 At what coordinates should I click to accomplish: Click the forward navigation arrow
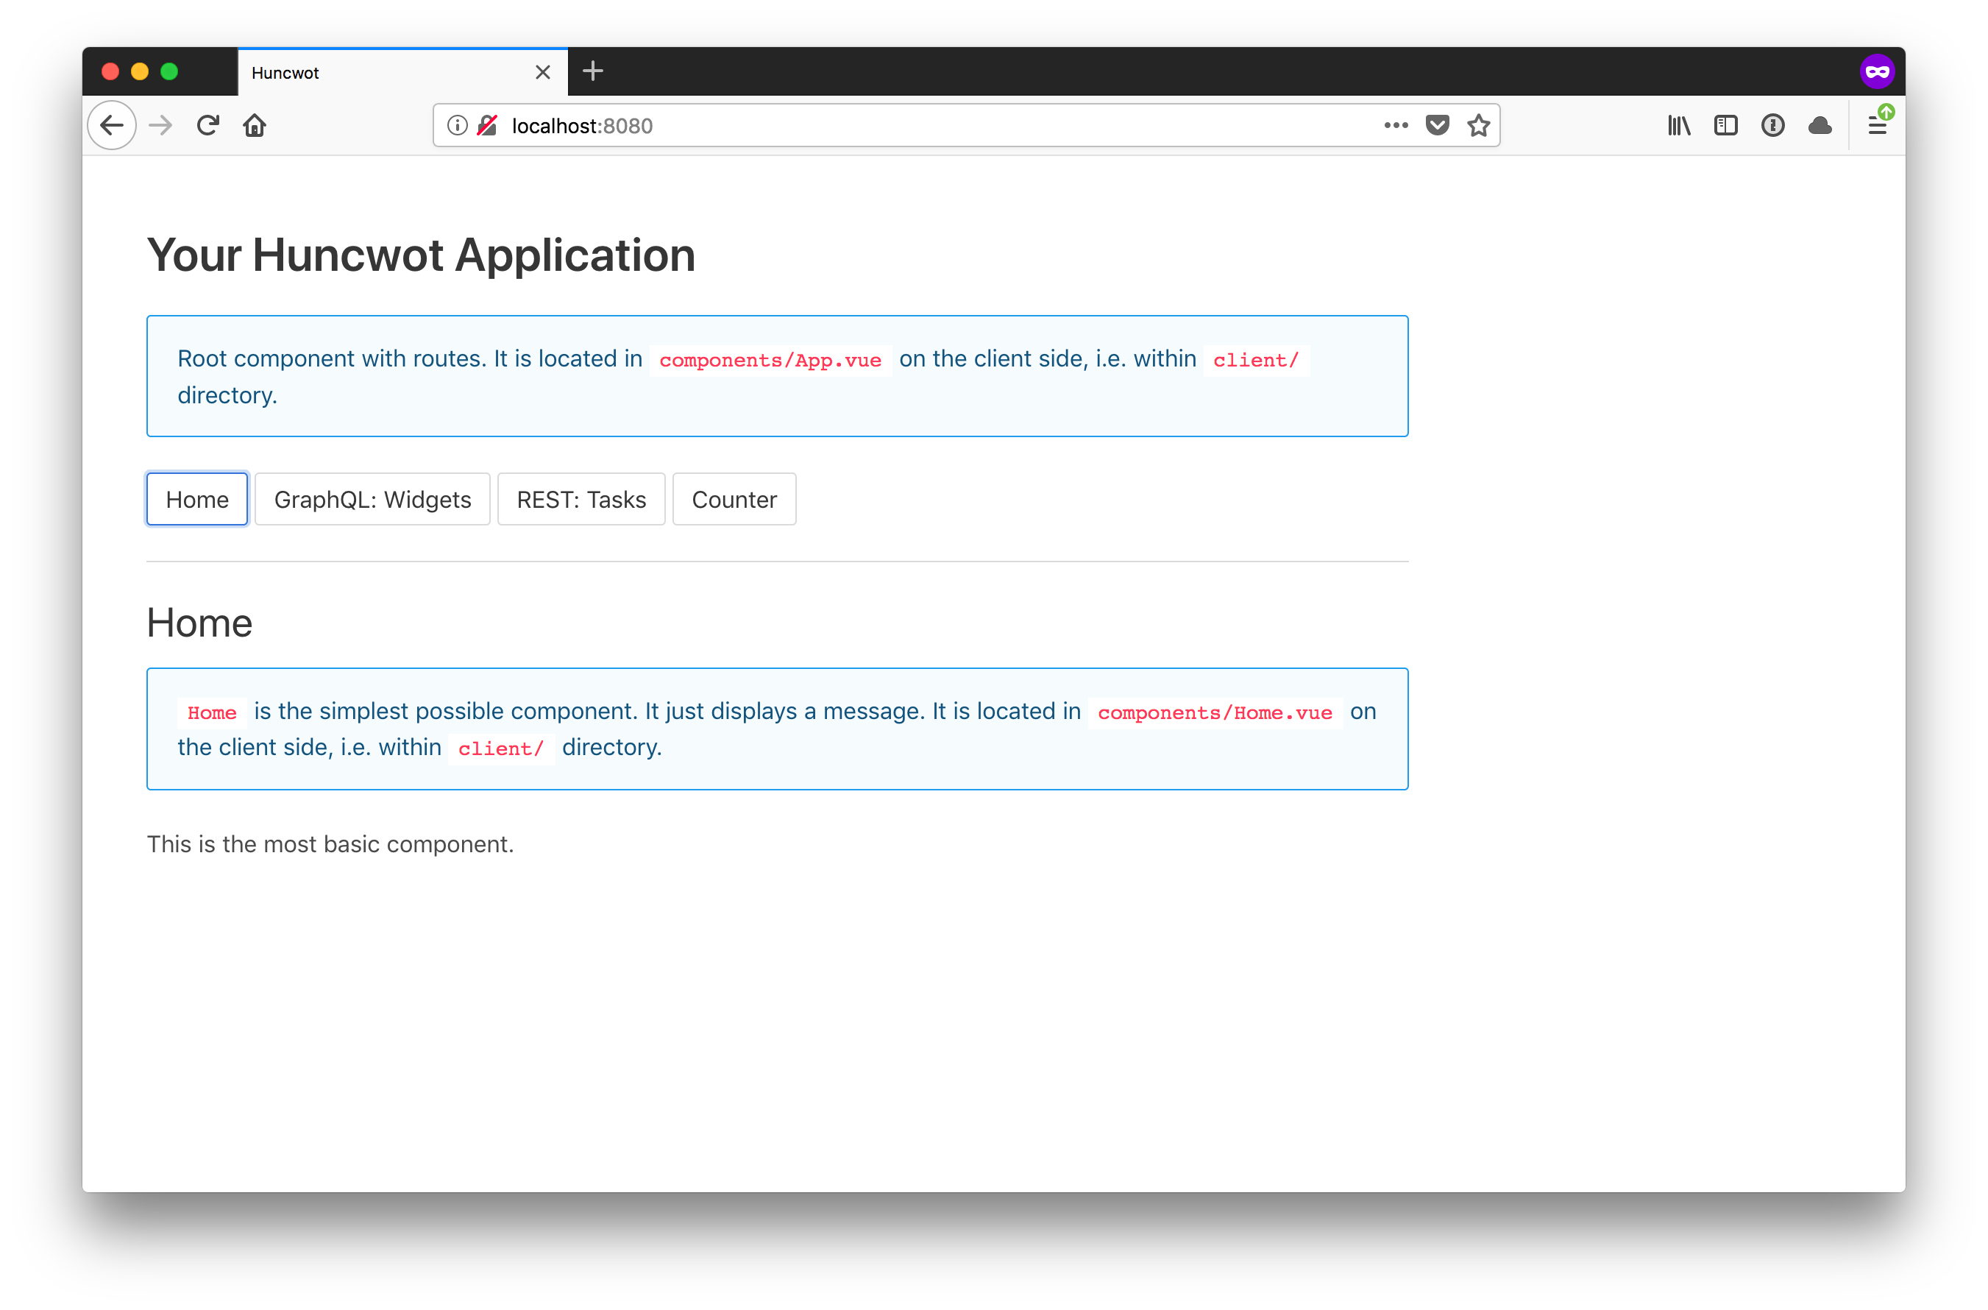(x=160, y=125)
